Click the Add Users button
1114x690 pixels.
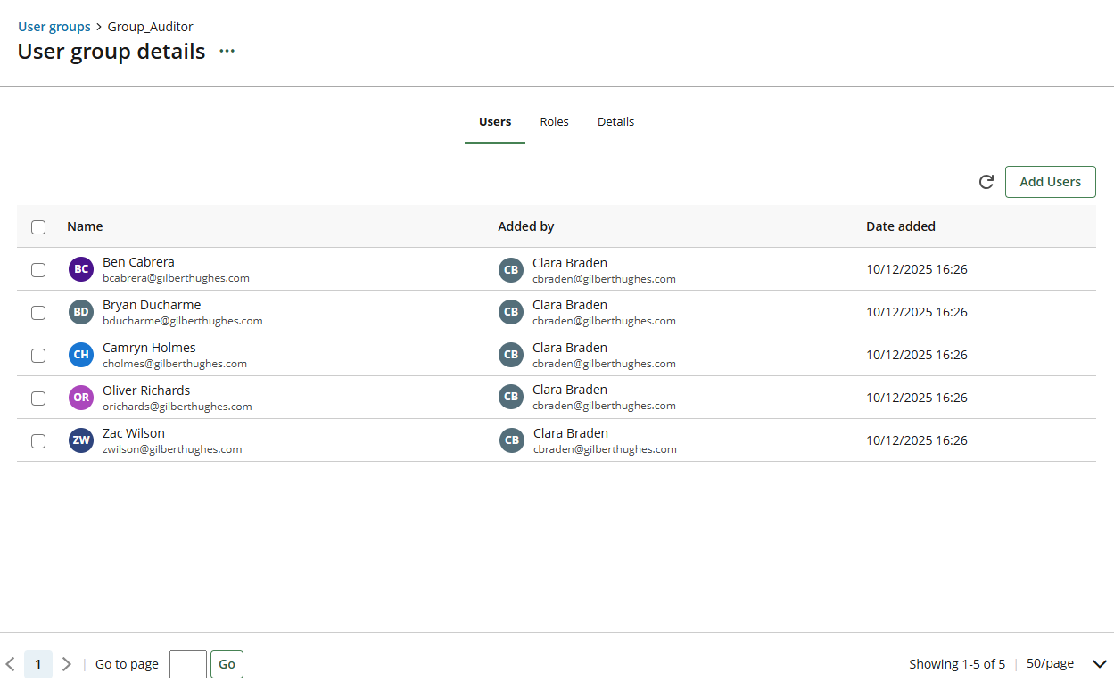(x=1050, y=182)
